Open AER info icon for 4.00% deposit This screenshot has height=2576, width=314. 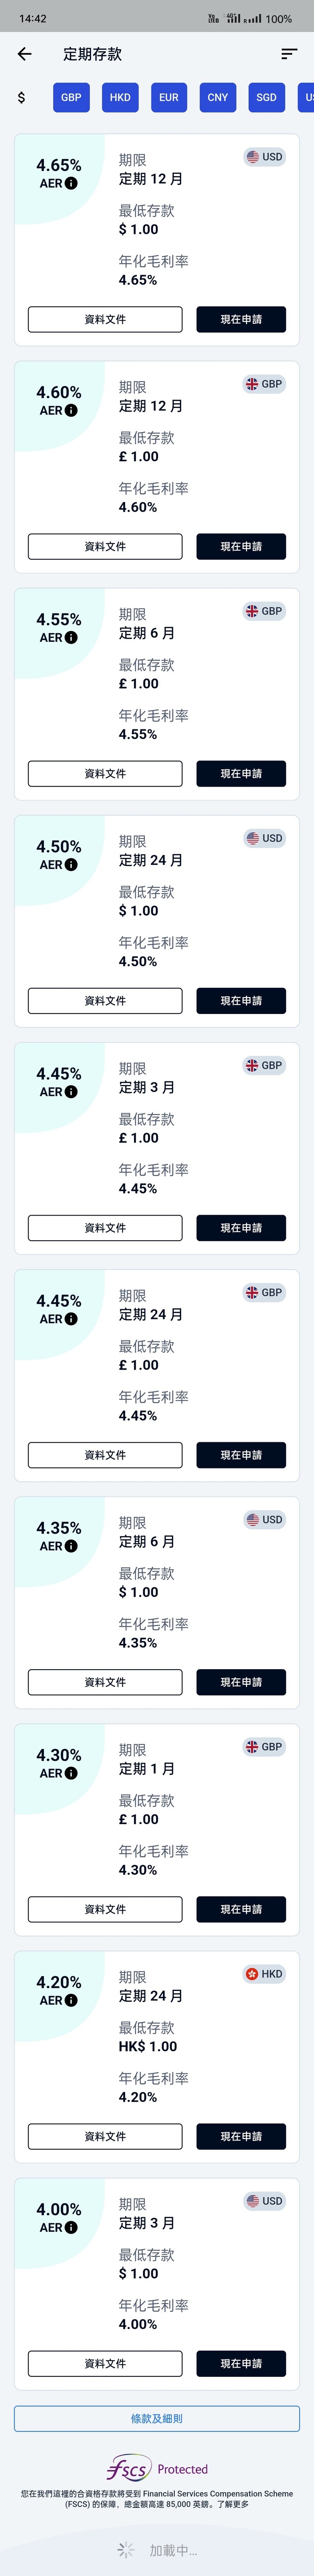pos(71,2227)
